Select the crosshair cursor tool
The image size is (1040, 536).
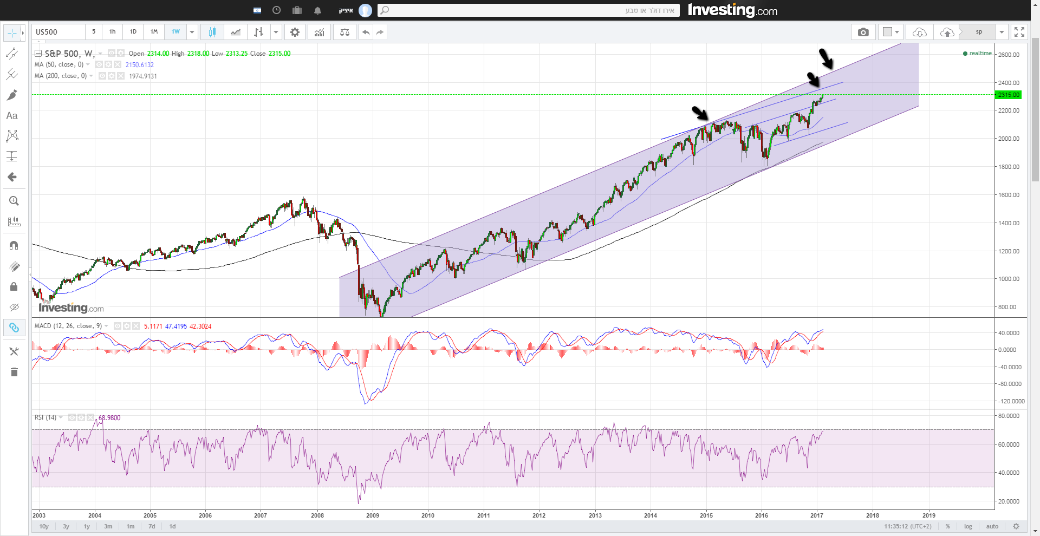[x=11, y=33]
